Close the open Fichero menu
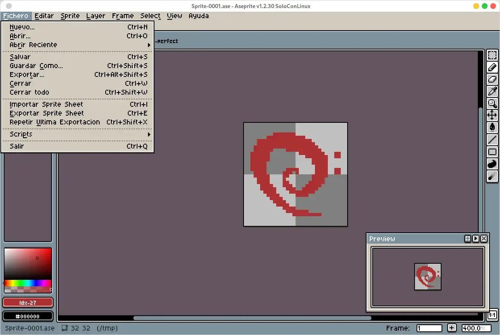 [16, 16]
